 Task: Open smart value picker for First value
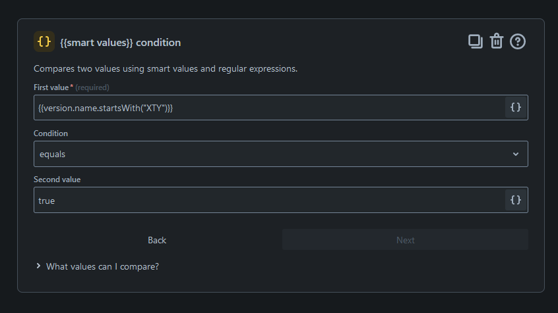(516, 107)
